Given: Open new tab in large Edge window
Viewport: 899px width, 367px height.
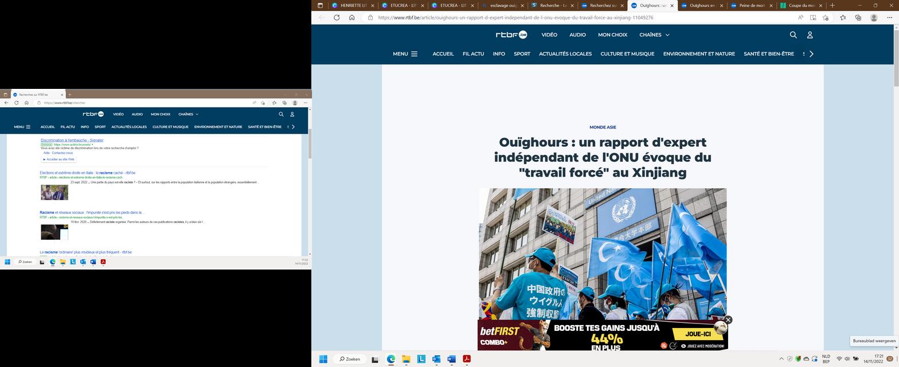Looking at the screenshot, I should (x=832, y=6).
